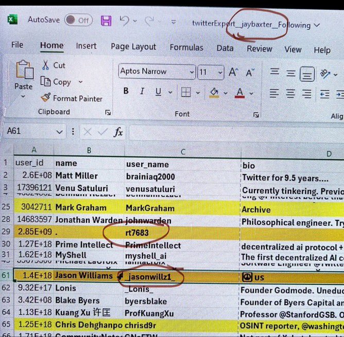Toggle Italic formatting

(142, 91)
